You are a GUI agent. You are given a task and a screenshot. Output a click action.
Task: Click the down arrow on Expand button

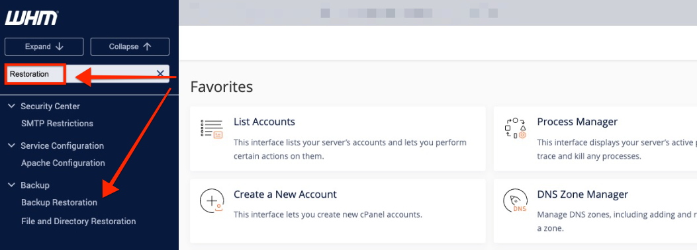coord(60,46)
